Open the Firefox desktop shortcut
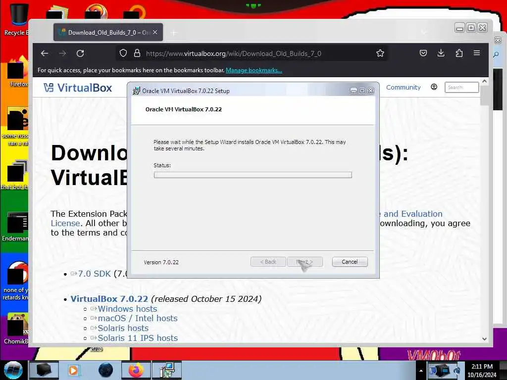This screenshot has height=380, width=507. coord(17,72)
